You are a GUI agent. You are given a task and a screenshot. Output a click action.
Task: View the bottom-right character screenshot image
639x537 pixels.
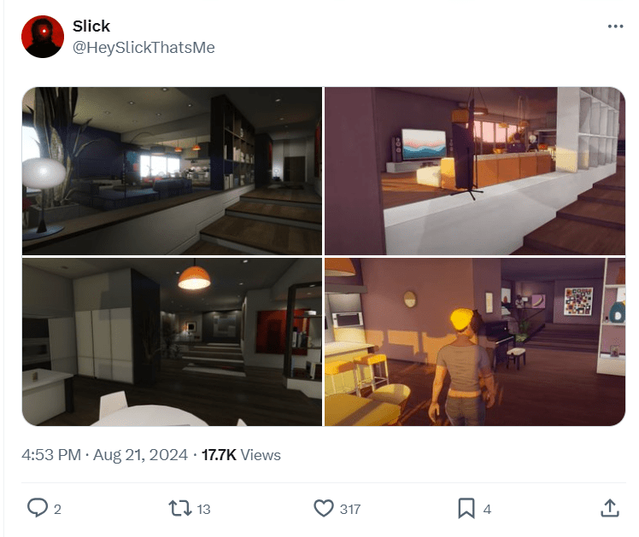[475, 342]
